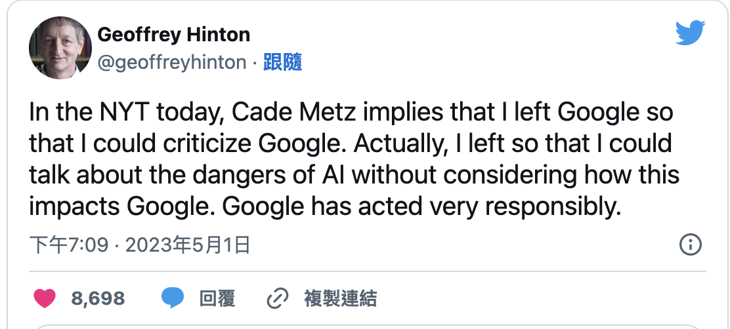Click the Twitter bird logo
Screen dimensions: 730x329
tap(689, 32)
